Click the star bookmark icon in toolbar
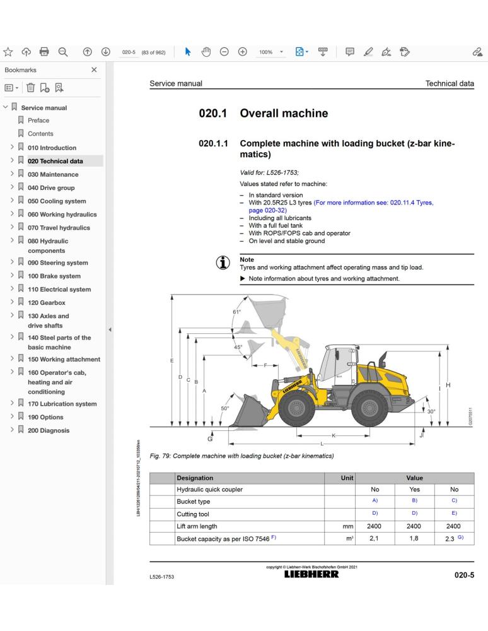488x631 pixels. click(x=9, y=52)
